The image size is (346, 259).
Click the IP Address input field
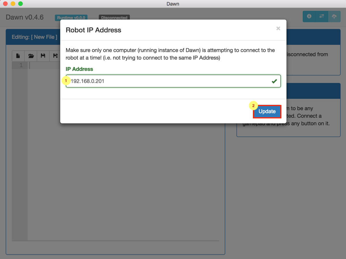pos(173,81)
